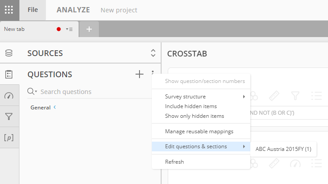The image size is (328, 184).
Task: Open the app launcher grid icon
Action: pos(9,10)
